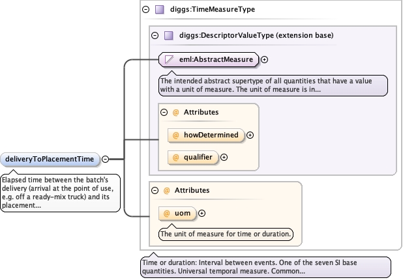The width and height of the screenshot is (403, 280).
Task: Collapse the deliveryToPlacementTime element
Action: [105, 159]
